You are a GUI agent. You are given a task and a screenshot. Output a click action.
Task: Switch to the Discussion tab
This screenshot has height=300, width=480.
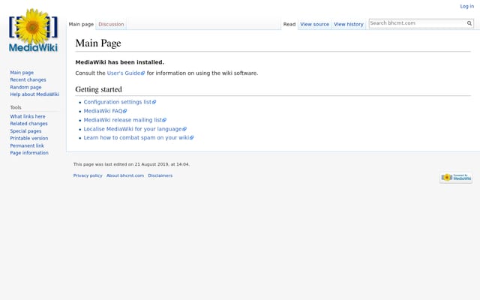click(x=111, y=24)
